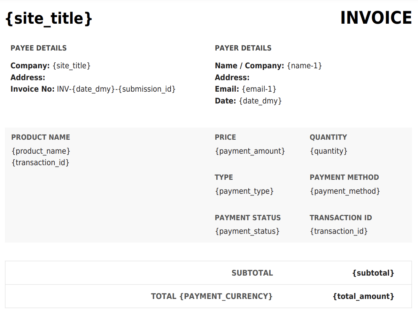Viewport: 418px width, 331px height.
Task: Select the {product_name} placeholder
Action: (41, 151)
